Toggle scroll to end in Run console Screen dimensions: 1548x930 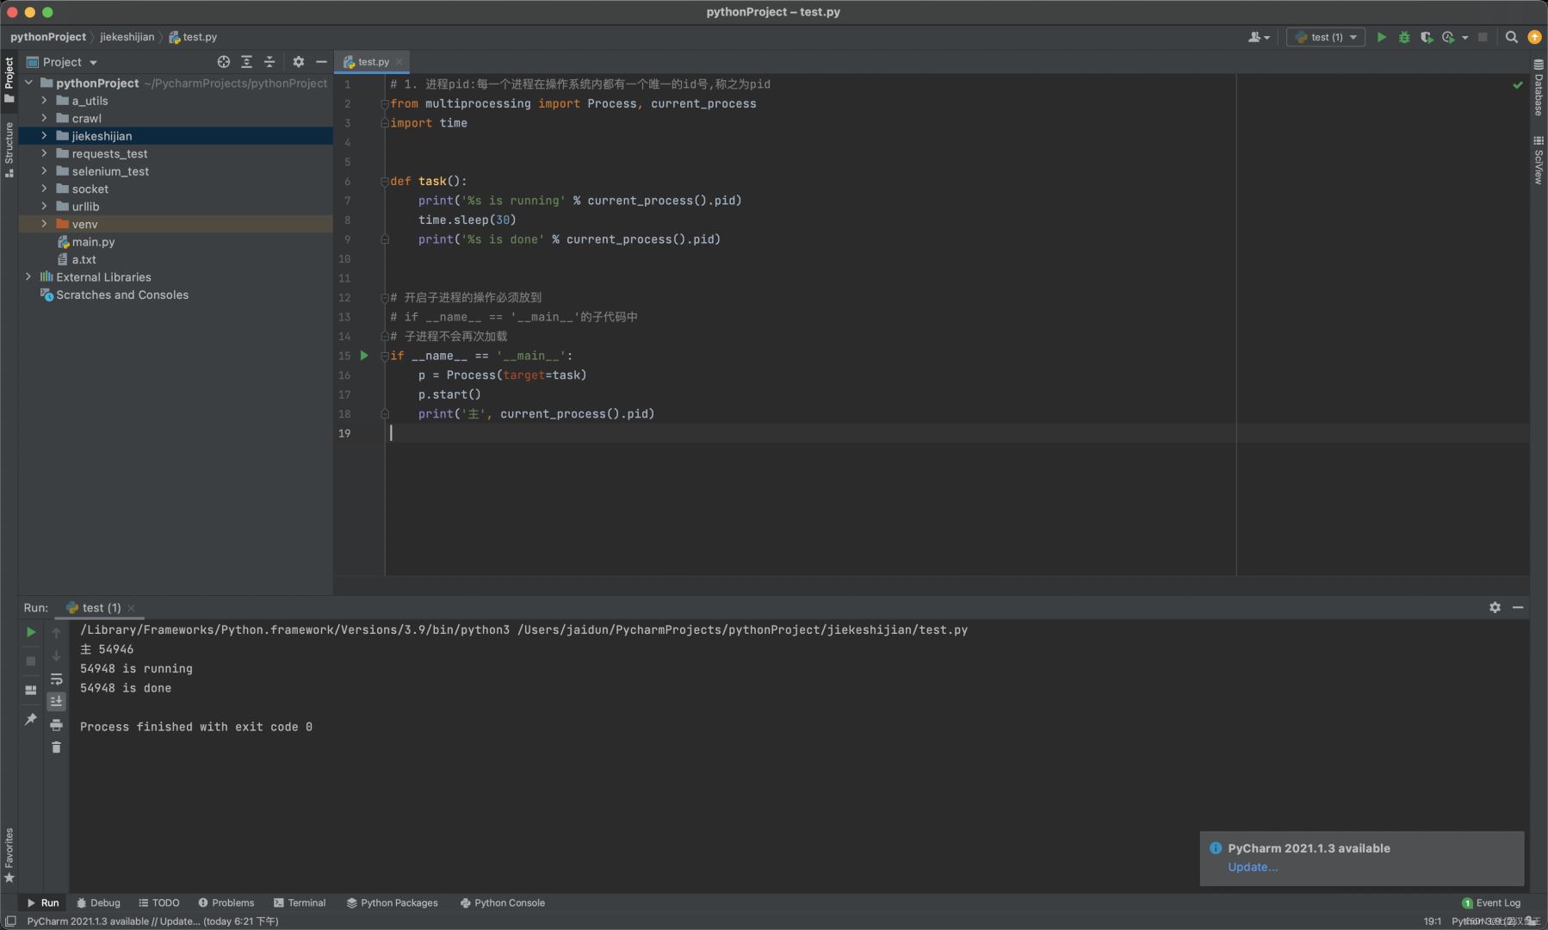click(56, 701)
